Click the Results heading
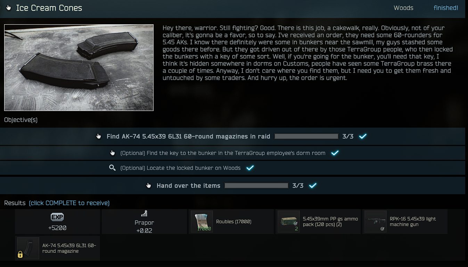468x267 pixels. [x=15, y=203]
